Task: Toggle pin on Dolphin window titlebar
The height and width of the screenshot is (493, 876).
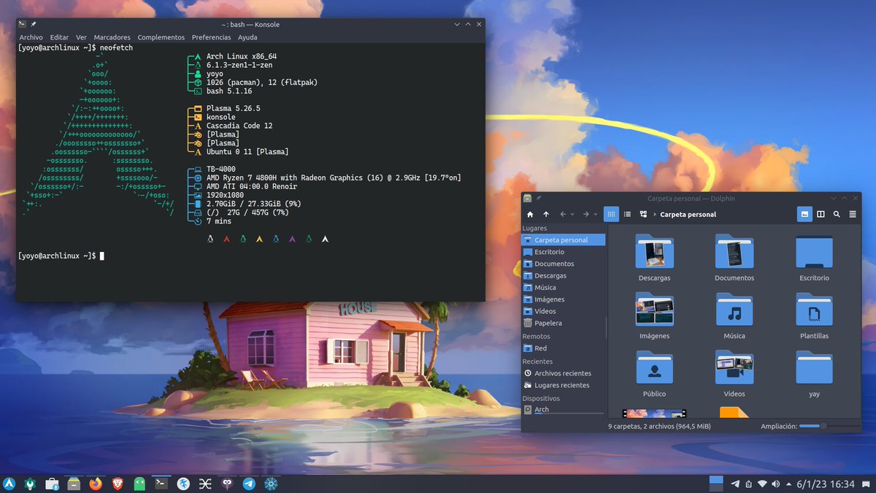Action: coord(539,198)
